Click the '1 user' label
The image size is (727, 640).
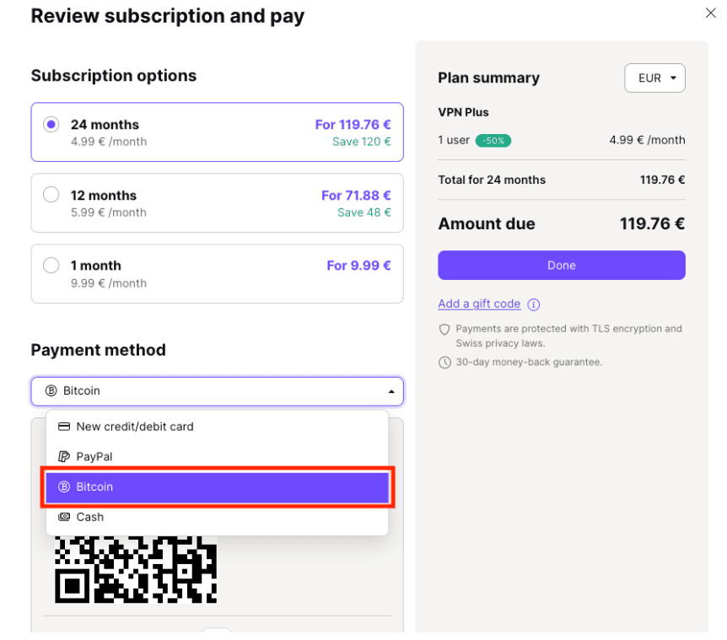coord(454,140)
